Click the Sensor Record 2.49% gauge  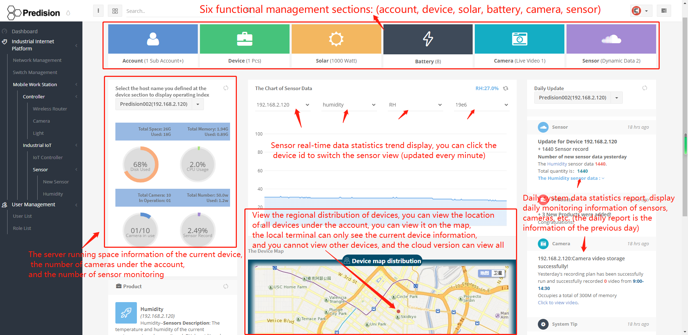[198, 230]
